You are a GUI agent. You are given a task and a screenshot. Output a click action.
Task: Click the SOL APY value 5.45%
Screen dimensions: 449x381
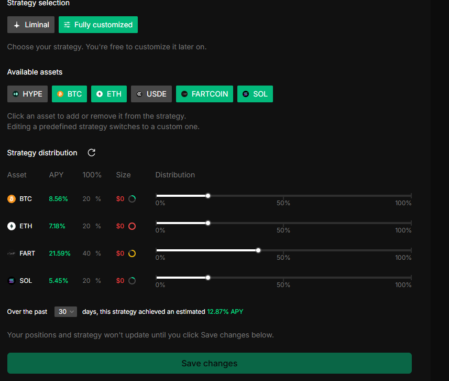[58, 281]
